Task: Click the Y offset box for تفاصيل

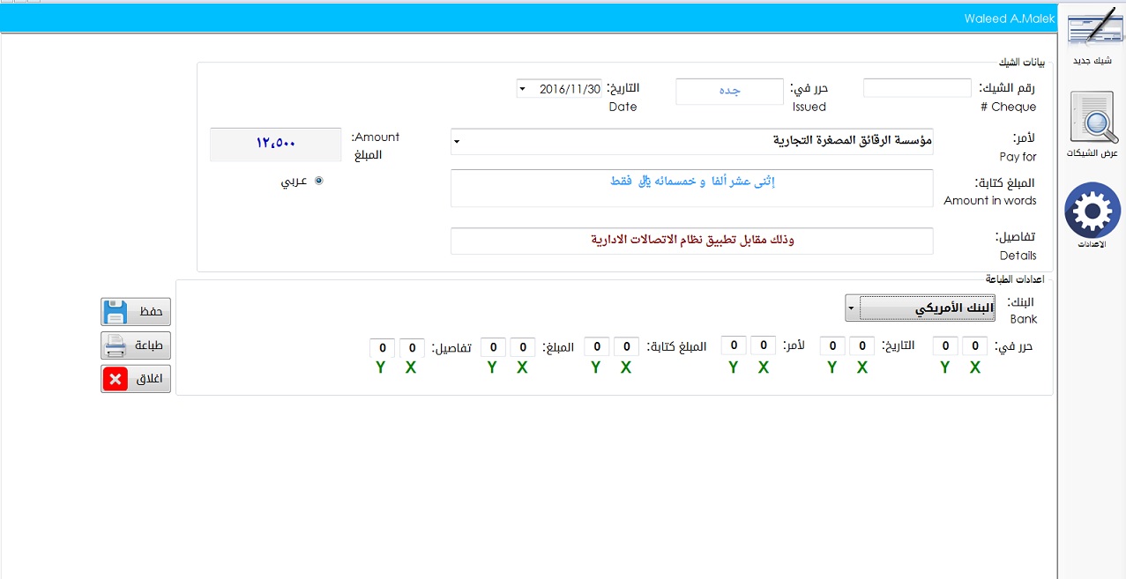Action: pyautogui.click(x=382, y=349)
